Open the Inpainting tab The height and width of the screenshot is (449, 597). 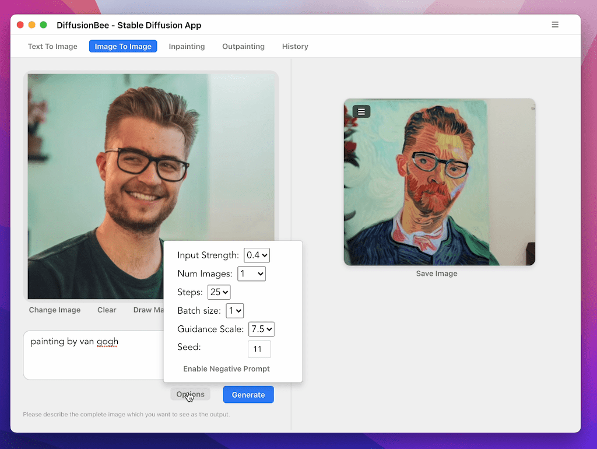pos(187,46)
